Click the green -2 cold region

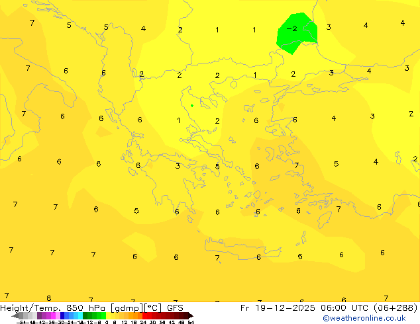(x=297, y=34)
